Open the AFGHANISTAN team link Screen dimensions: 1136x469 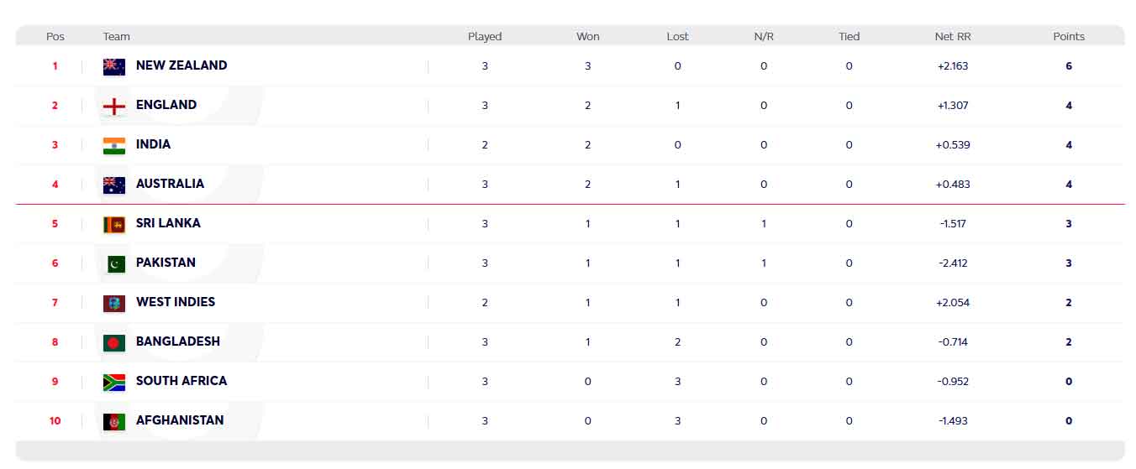point(180,420)
